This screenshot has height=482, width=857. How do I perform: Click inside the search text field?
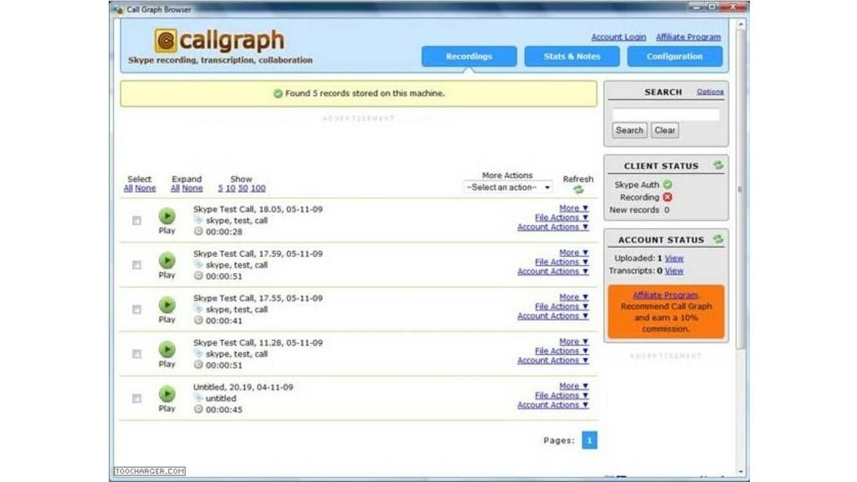[664, 114]
